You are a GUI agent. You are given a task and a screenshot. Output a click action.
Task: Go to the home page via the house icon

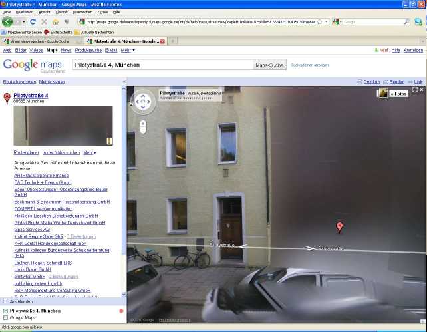56,21
